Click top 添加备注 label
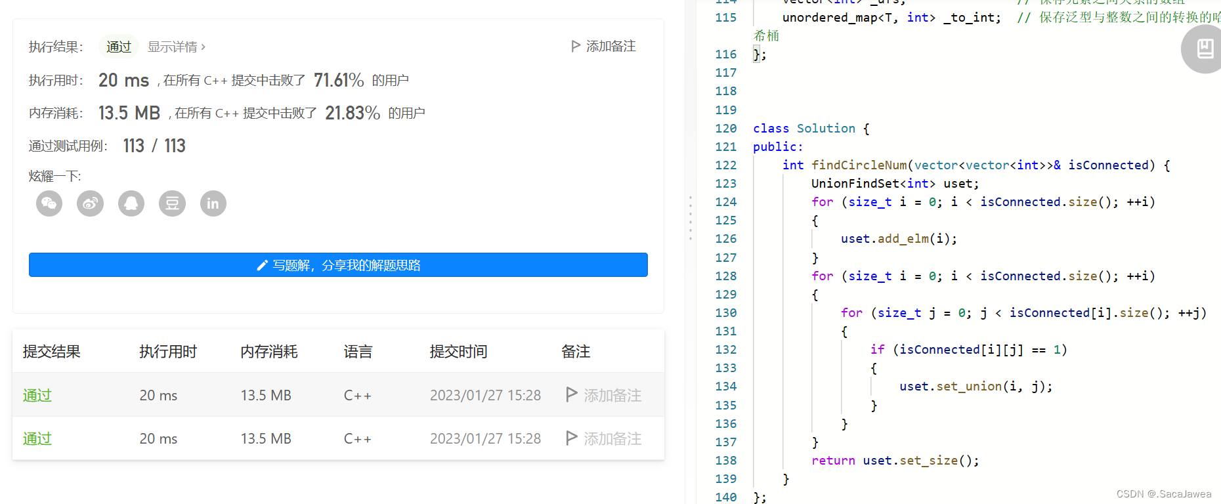The height and width of the screenshot is (504, 1221). (611, 46)
